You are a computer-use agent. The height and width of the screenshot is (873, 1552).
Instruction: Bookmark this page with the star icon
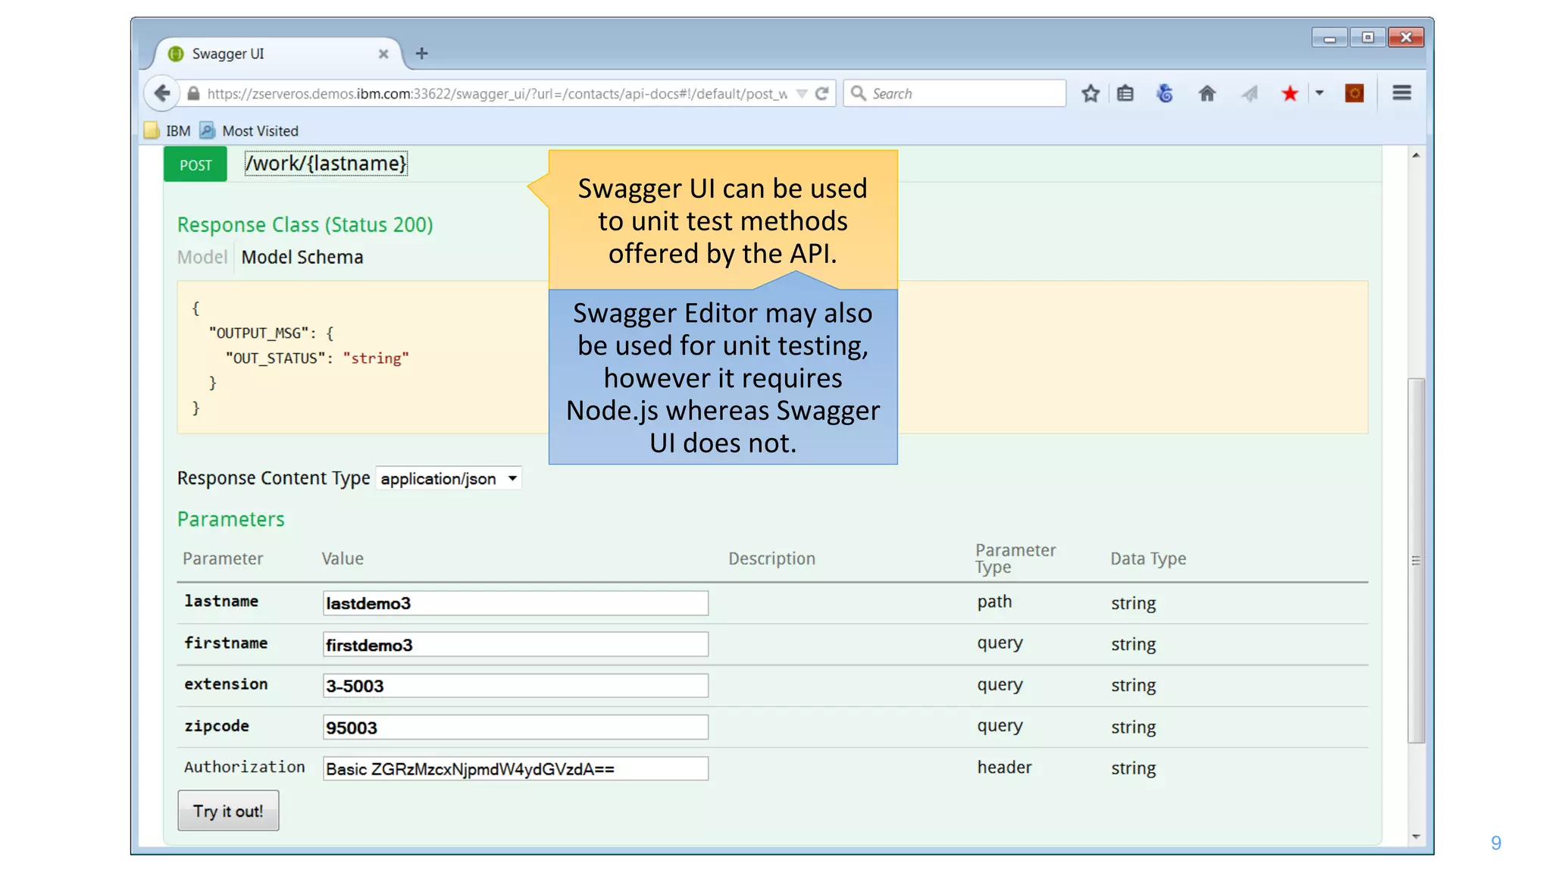coord(1090,93)
